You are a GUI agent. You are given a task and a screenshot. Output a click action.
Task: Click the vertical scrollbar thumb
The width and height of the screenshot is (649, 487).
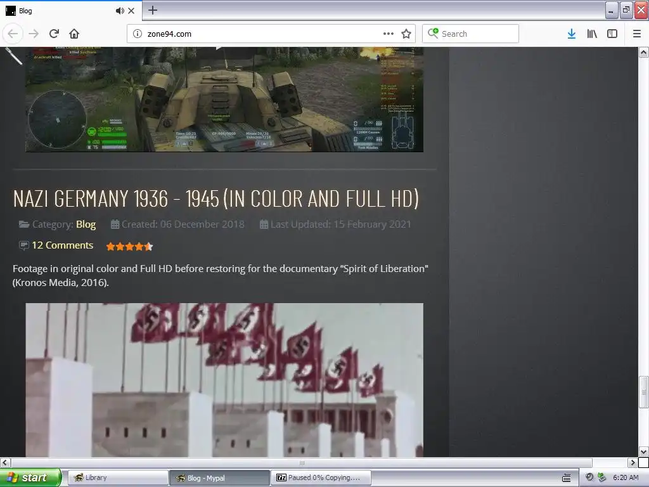644,392
